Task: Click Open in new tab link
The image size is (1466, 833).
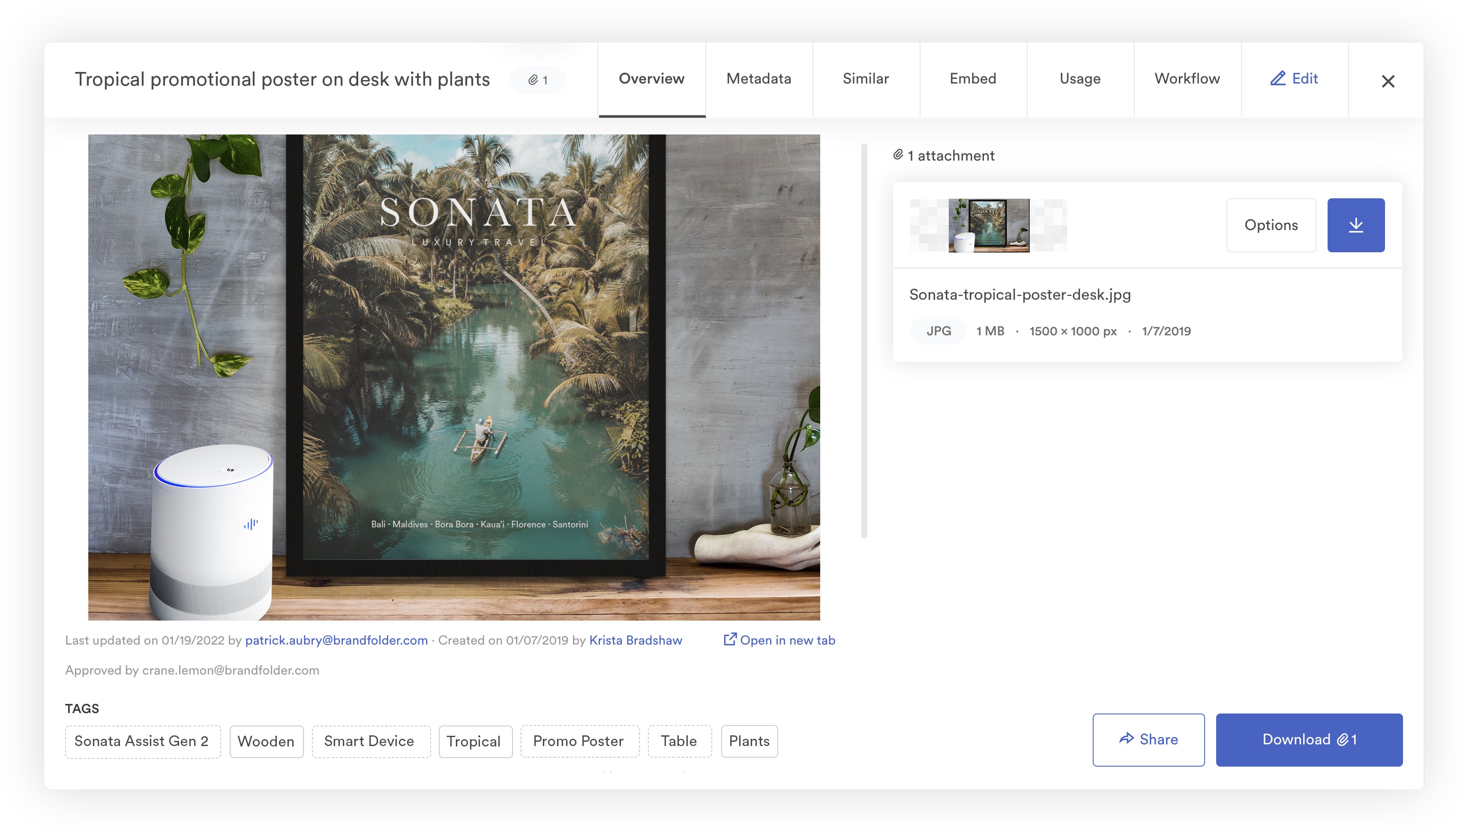Action: point(779,640)
